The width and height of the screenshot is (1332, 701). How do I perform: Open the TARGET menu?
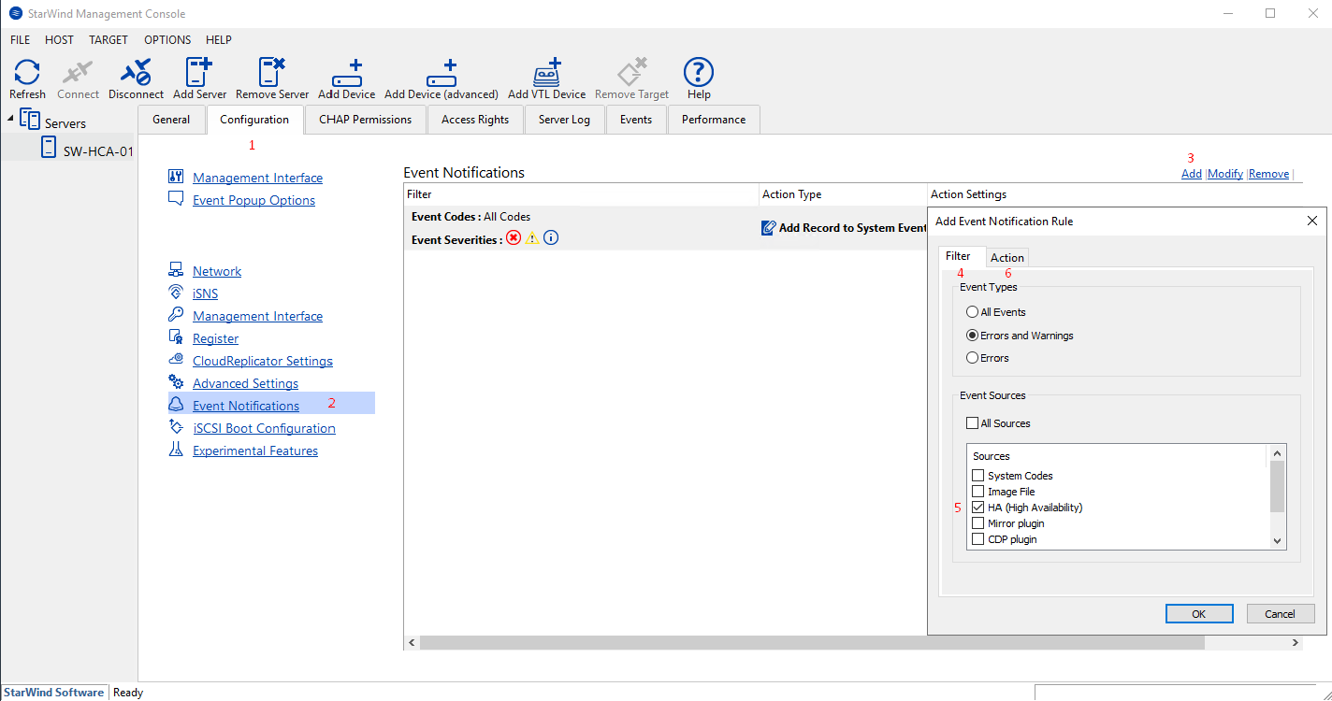pyautogui.click(x=109, y=40)
